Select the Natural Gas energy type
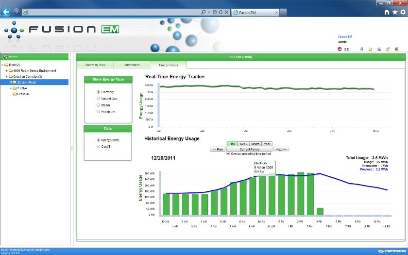The height and width of the screenshot is (255, 408). (98, 99)
